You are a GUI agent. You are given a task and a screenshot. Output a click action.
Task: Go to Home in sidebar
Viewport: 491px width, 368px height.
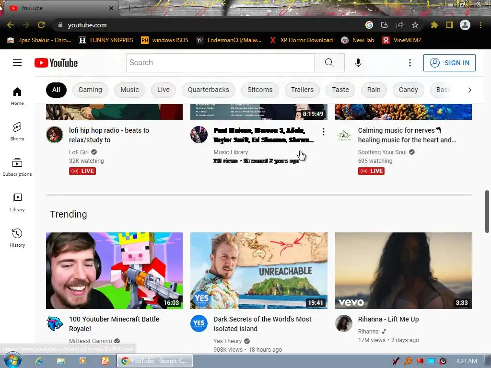click(x=17, y=96)
